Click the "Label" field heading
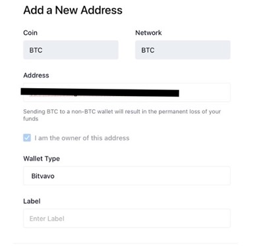Screen dimensions: 255x248 (x=32, y=201)
